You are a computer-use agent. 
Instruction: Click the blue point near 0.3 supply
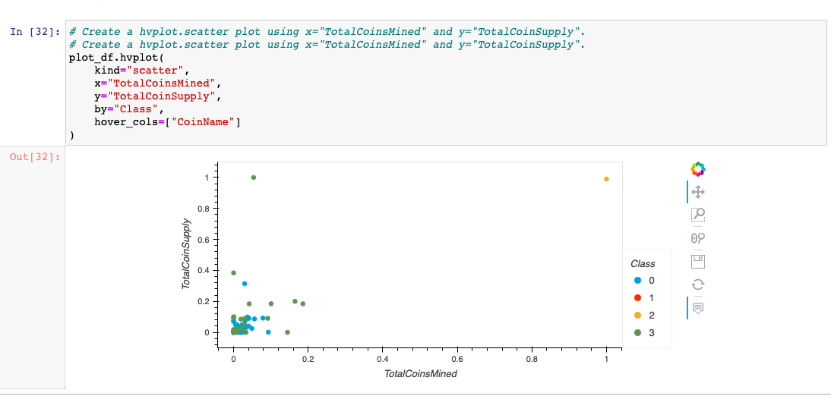point(245,284)
